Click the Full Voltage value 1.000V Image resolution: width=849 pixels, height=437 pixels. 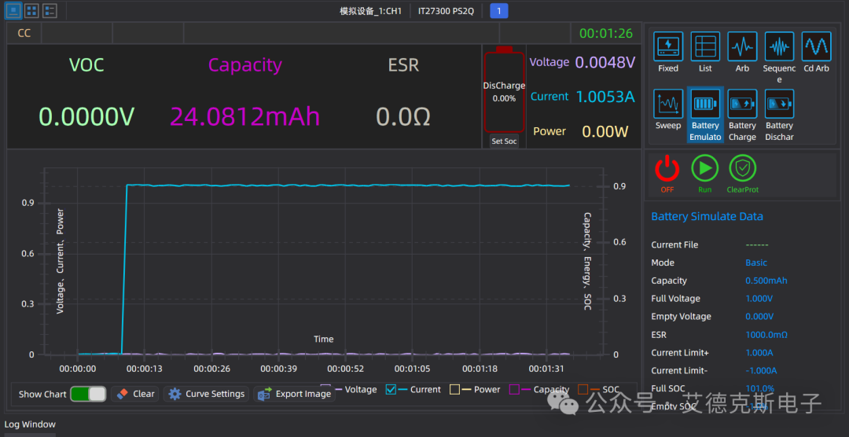coord(759,299)
